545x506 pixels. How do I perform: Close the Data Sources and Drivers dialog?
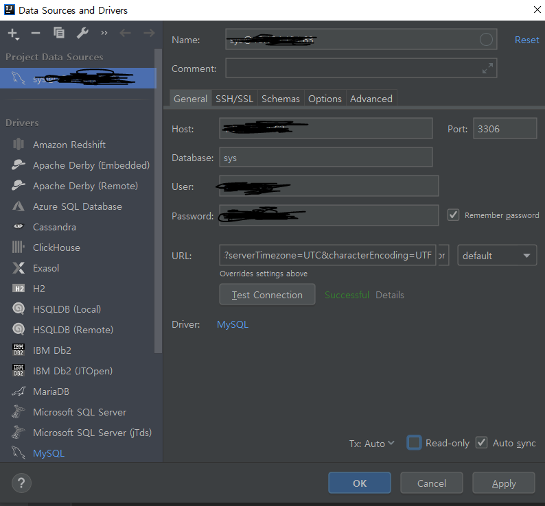(537, 10)
